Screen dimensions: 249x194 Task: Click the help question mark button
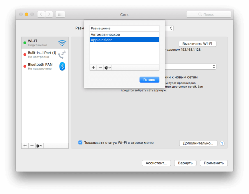(x=222, y=143)
